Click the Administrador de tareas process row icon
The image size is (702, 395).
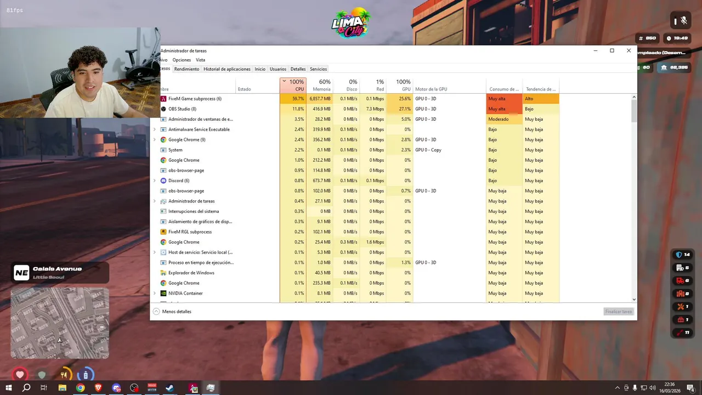click(x=163, y=201)
